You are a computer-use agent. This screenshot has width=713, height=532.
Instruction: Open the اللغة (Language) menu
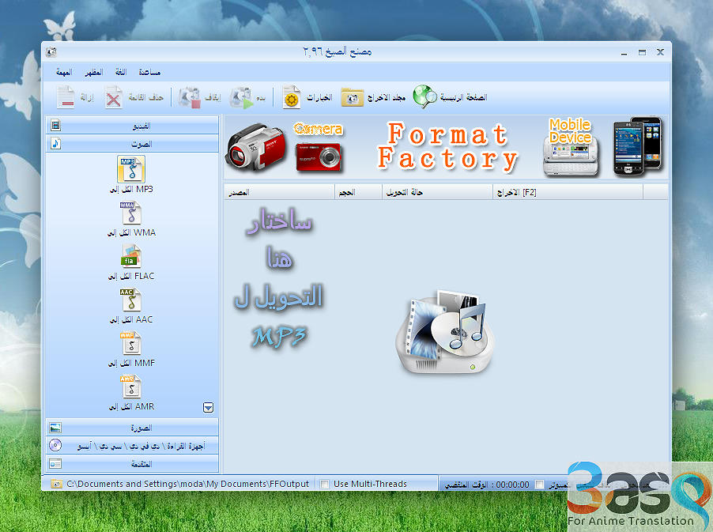pyautogui.click(x=120, y=72)
